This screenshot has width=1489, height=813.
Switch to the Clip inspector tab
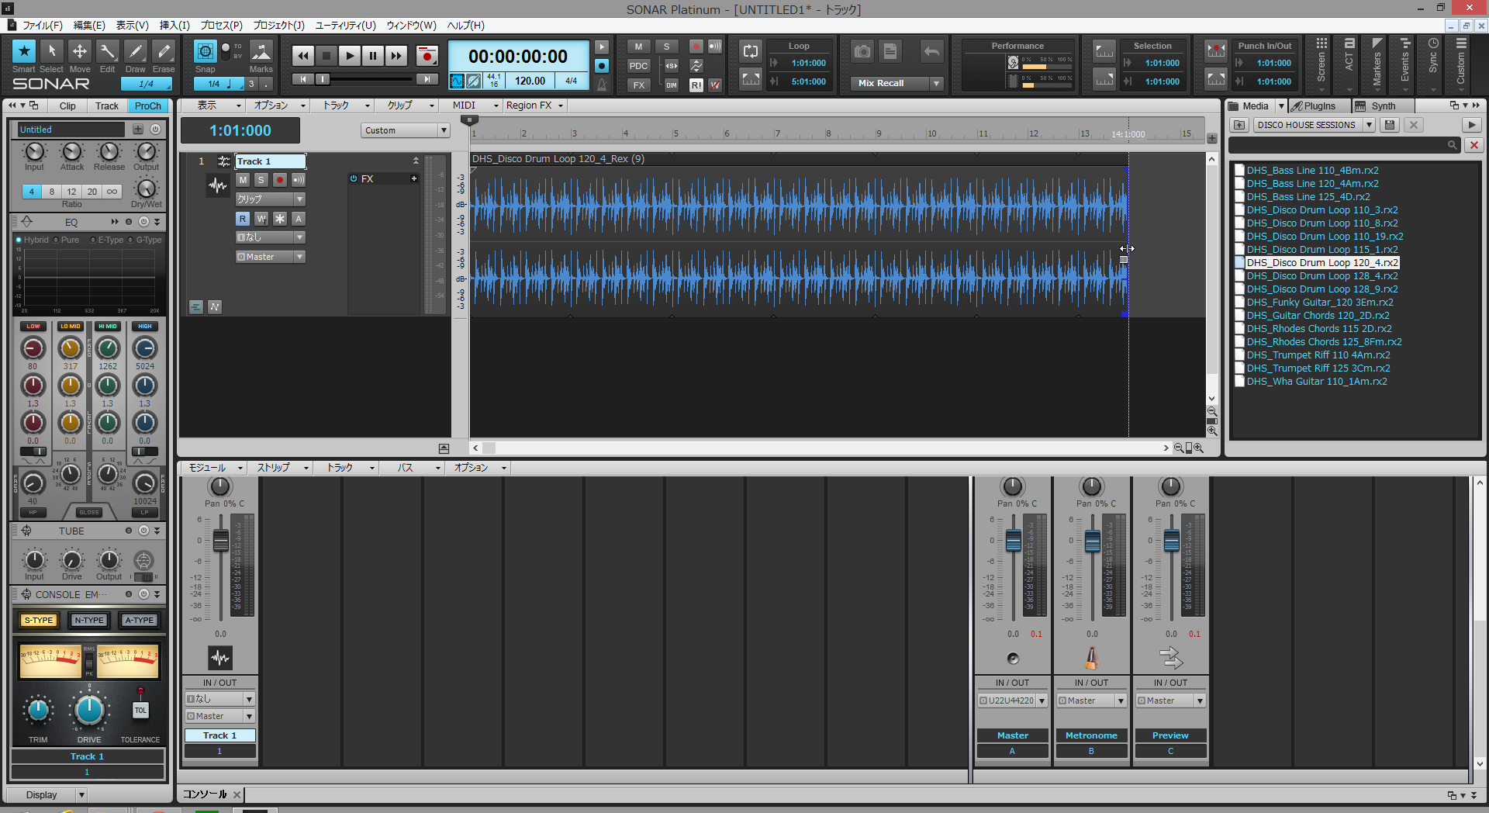click(67, 106)
